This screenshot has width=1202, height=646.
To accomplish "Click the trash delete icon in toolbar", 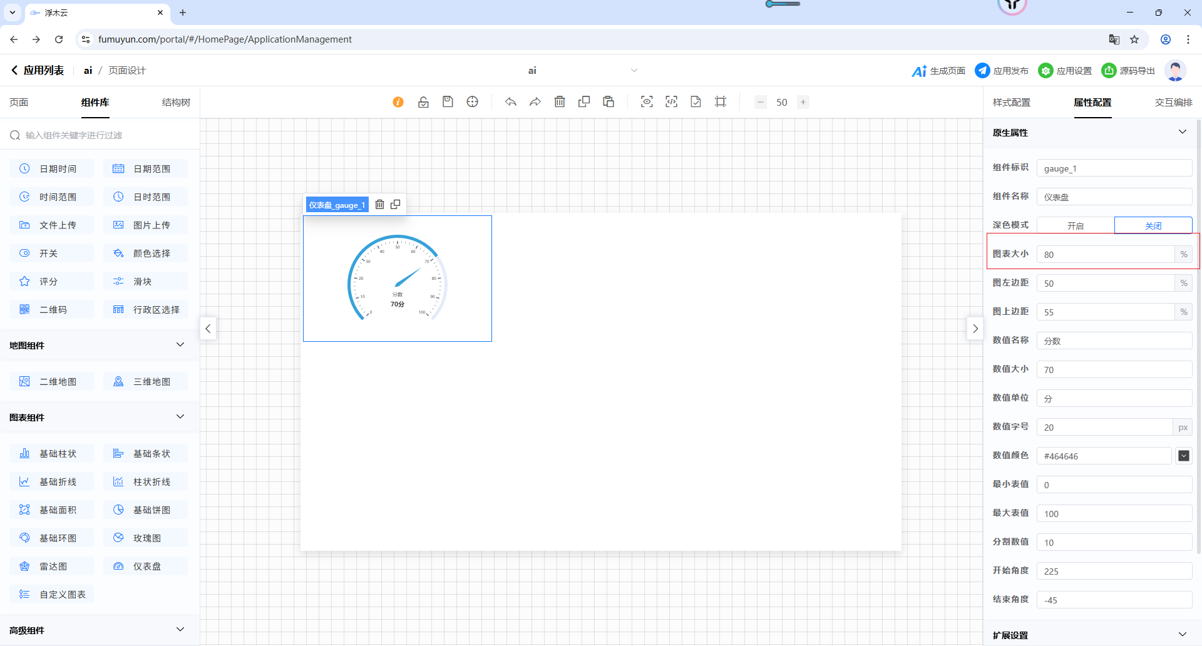I will (560, 102).
